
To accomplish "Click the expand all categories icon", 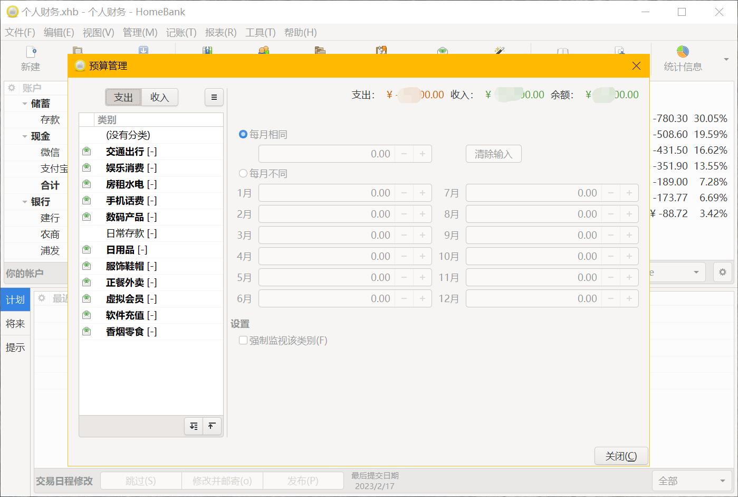I will click(x=194, y=426).
